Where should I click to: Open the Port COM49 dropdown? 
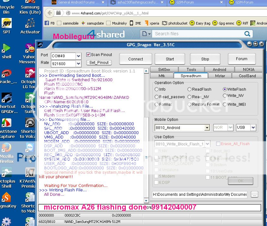point(78,56)
